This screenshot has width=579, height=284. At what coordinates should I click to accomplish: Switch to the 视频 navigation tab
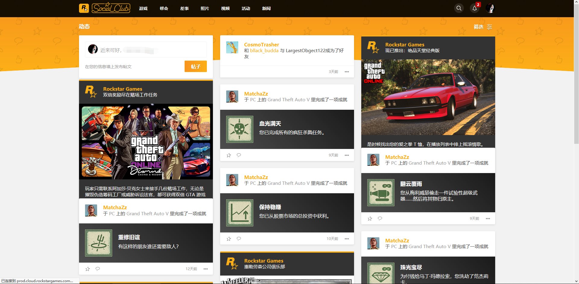pos(225,9)
